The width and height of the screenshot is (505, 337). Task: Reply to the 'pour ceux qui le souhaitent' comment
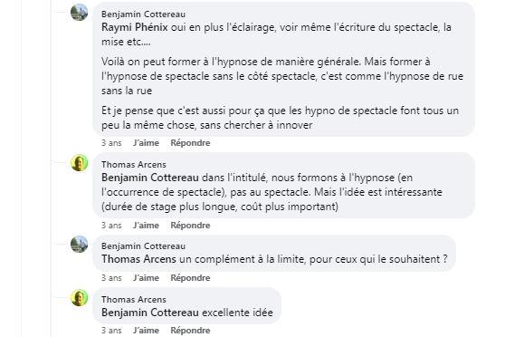click(x=190, y=278)
